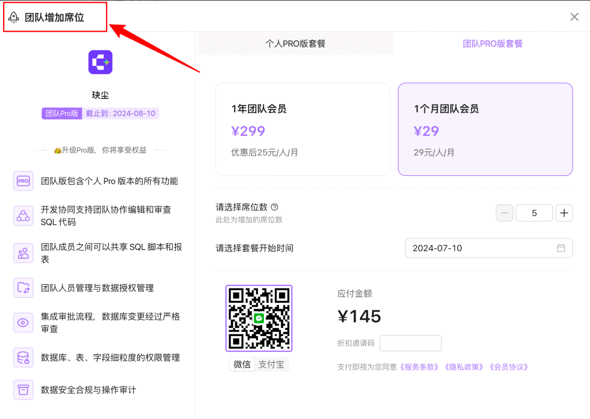The width and height of the screenshot is (590, 419).
Task: Switch to 团队PRO版套餐 tab
Action: [x=493, y=44]
